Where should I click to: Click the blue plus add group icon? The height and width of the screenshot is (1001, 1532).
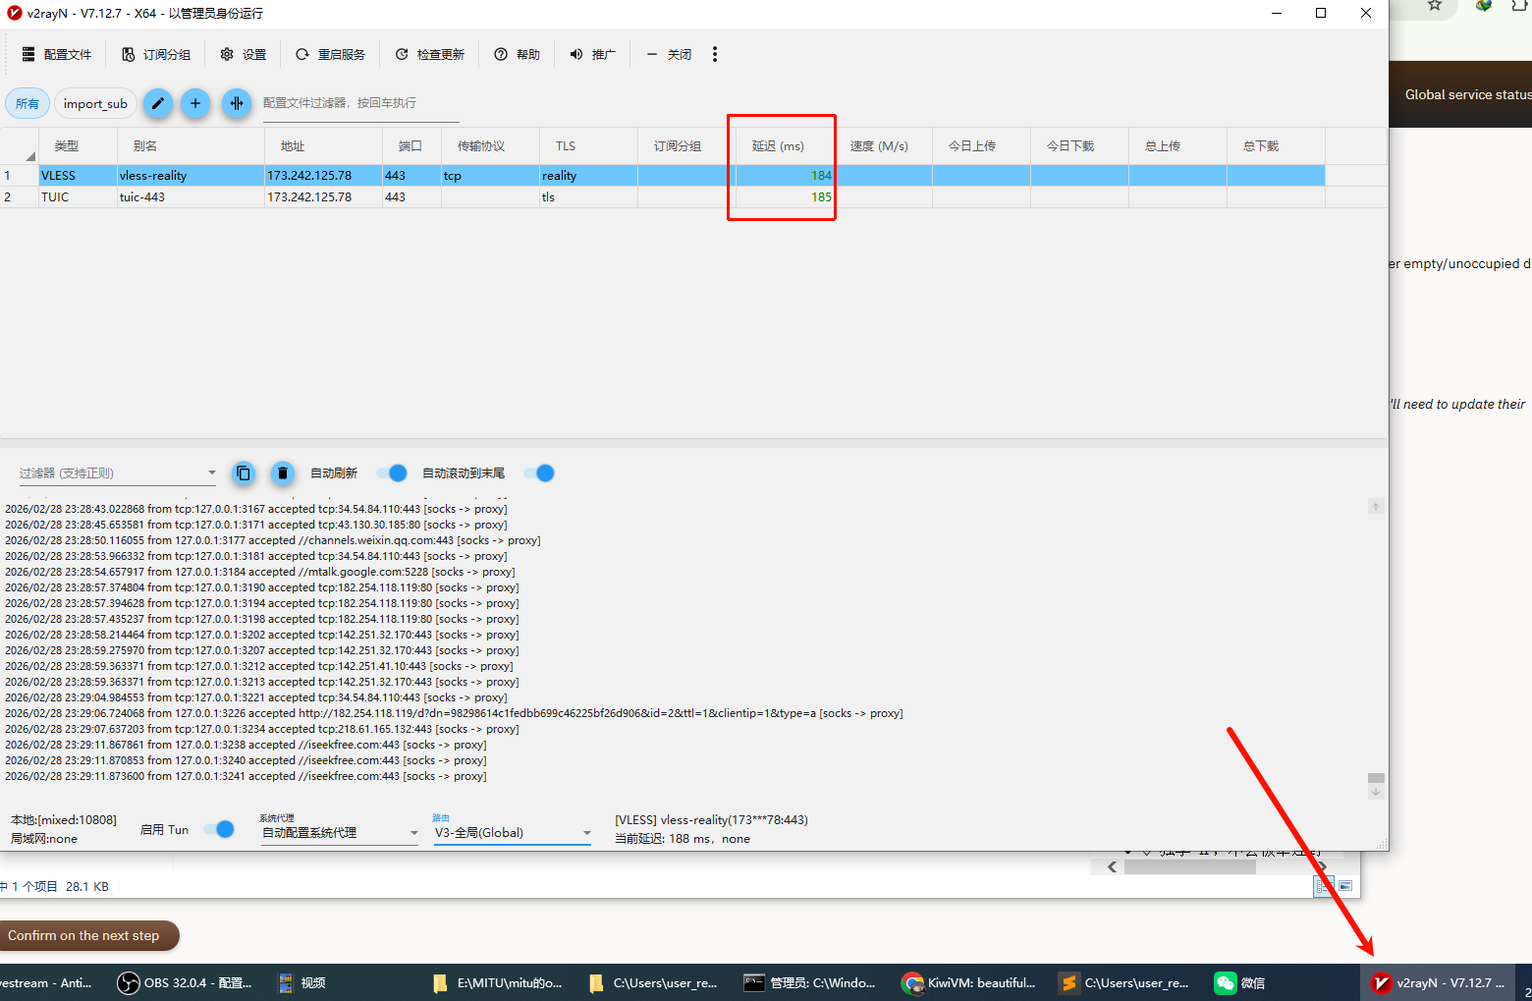click(195, 103)
